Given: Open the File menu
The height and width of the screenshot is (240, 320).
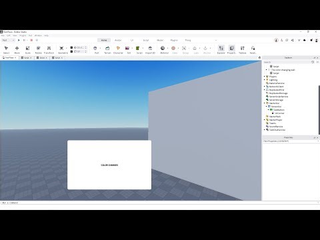Looking at the screenshot, I should point(3,35).
